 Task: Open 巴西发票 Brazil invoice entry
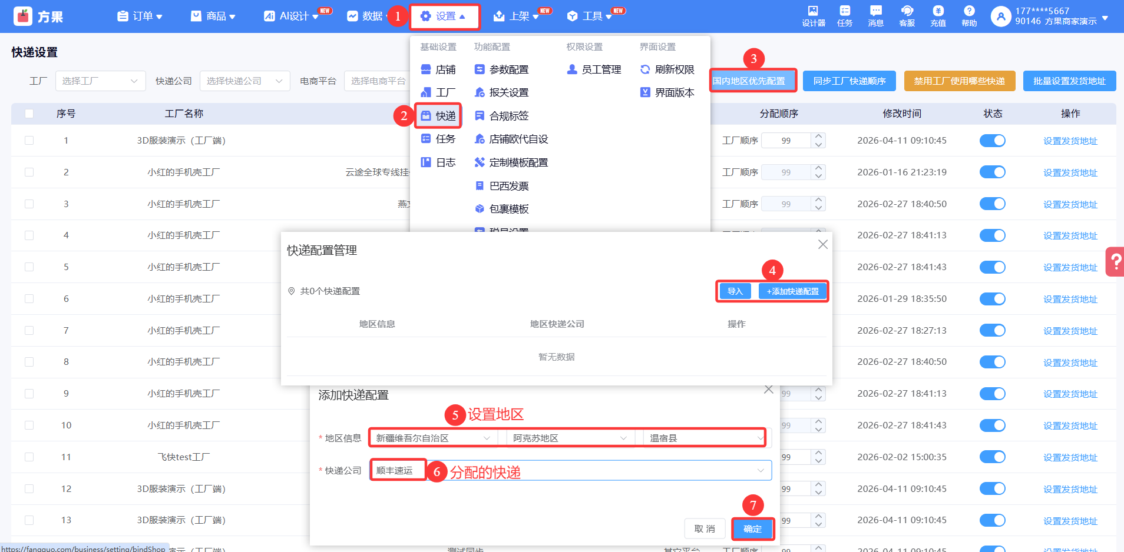pos(502,186)
